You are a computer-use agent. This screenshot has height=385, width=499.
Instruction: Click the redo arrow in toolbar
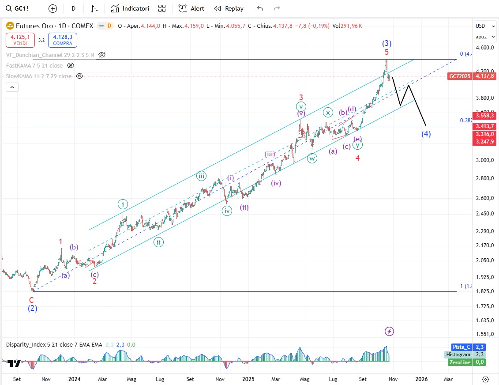(x=277, y=8)
